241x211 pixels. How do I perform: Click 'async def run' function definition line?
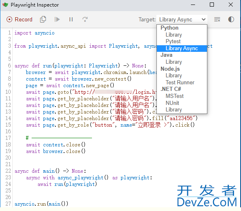coord(80,66)
